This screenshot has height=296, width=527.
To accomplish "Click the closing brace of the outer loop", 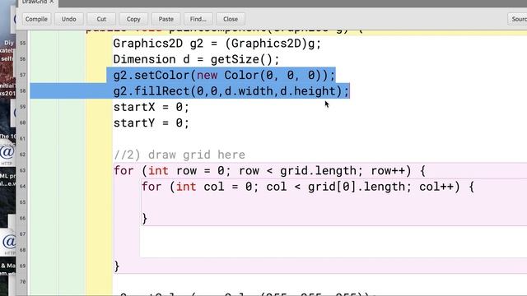I will [117, 266].
